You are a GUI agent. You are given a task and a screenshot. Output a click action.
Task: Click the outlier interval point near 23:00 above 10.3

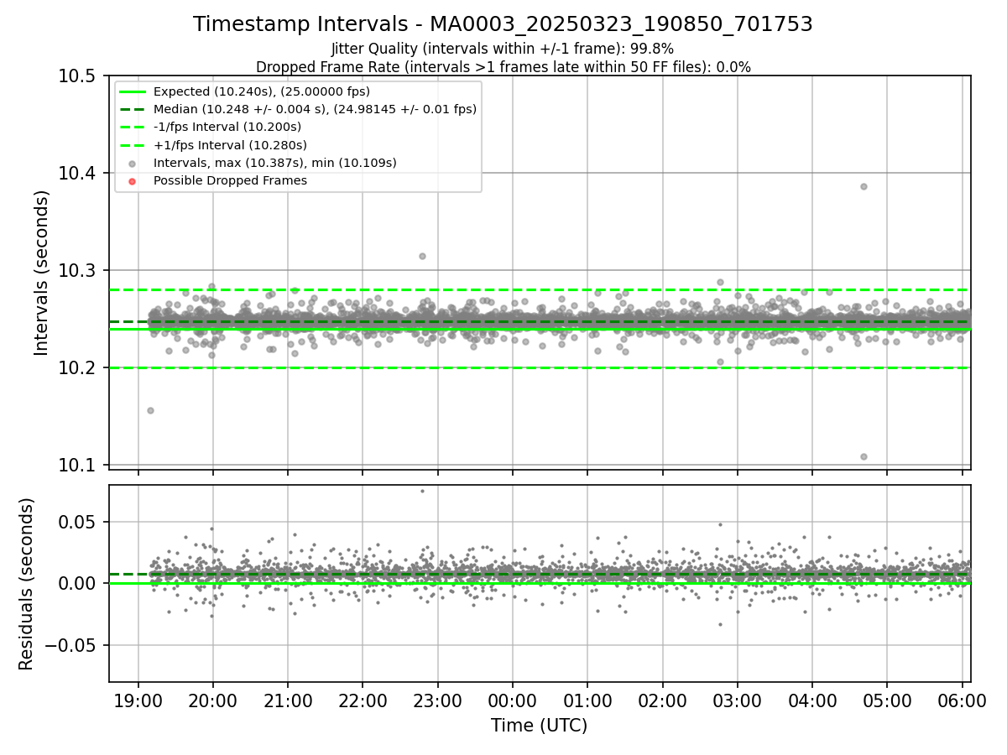422,256
